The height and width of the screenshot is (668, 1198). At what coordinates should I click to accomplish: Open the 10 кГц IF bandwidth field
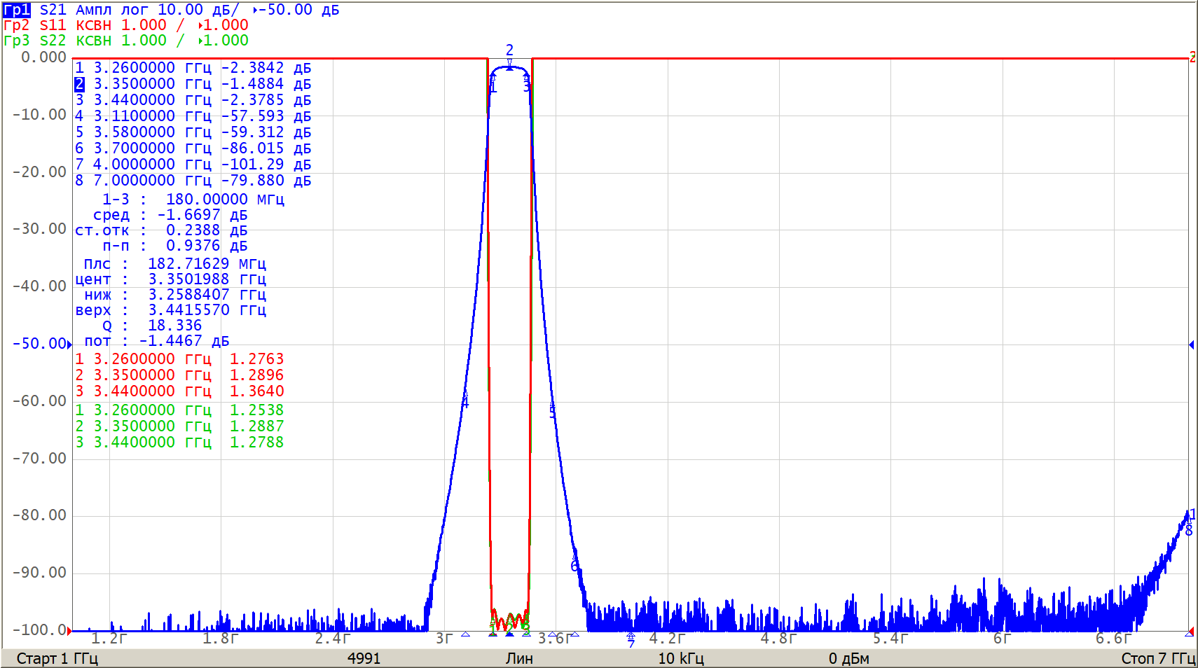click(680, 658)
